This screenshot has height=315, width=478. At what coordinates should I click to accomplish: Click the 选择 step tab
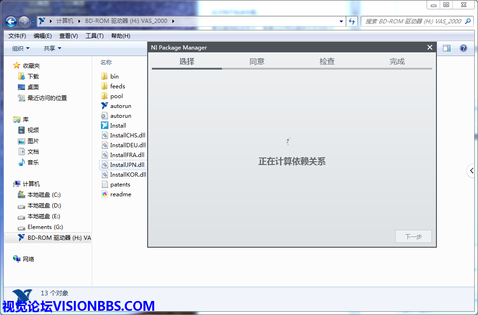[187, 62]
